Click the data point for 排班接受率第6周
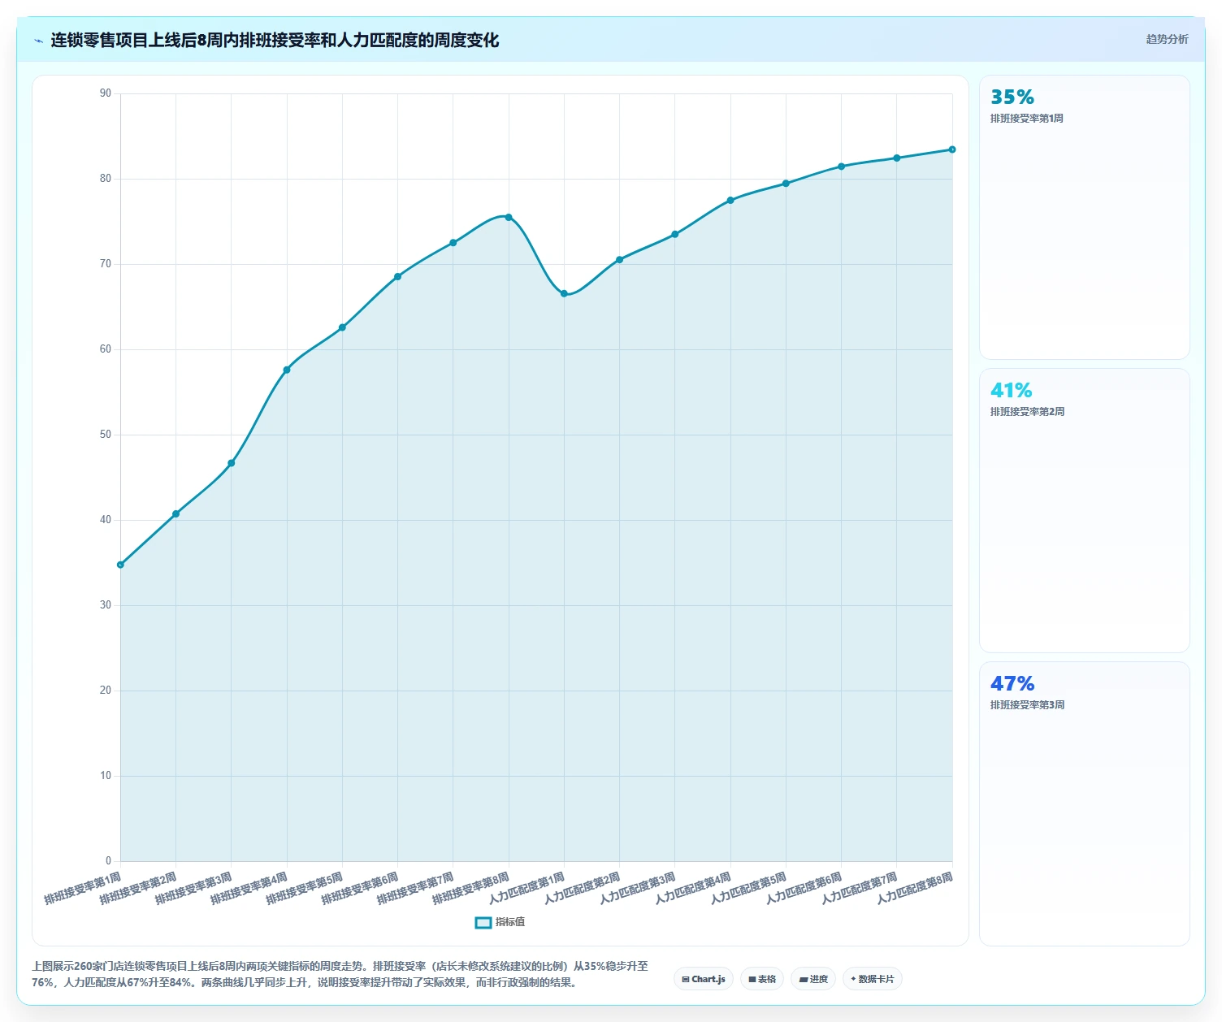This screenshot has height=1022, width=1222. [x=397, y=276]
